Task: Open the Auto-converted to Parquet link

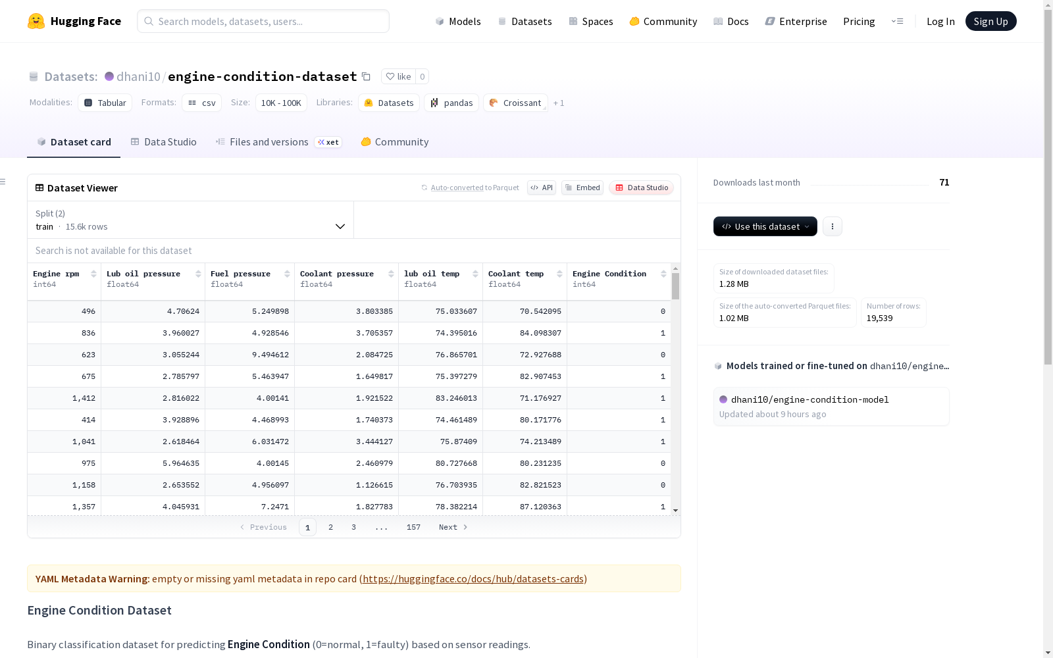Action: (x=475, y=188)
